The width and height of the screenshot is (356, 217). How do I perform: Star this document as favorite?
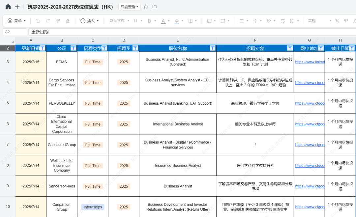146,7
